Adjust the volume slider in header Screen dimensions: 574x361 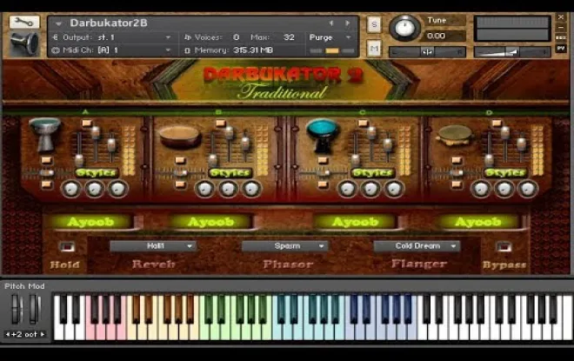point(511,52)
